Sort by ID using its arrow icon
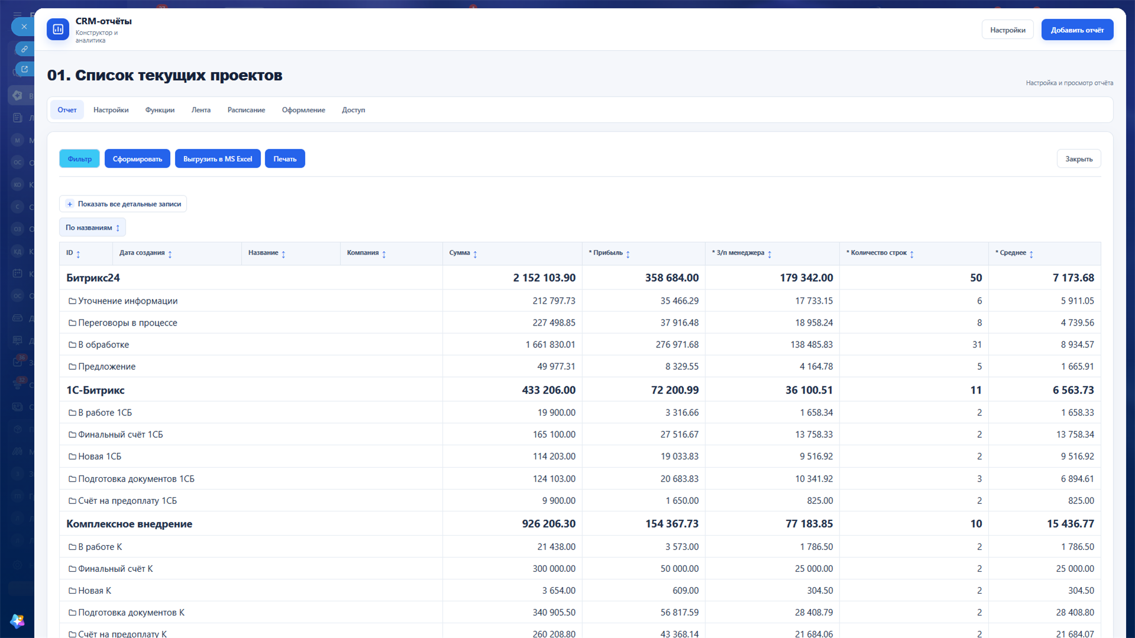 pyautogui.click(x=78, y=254)
